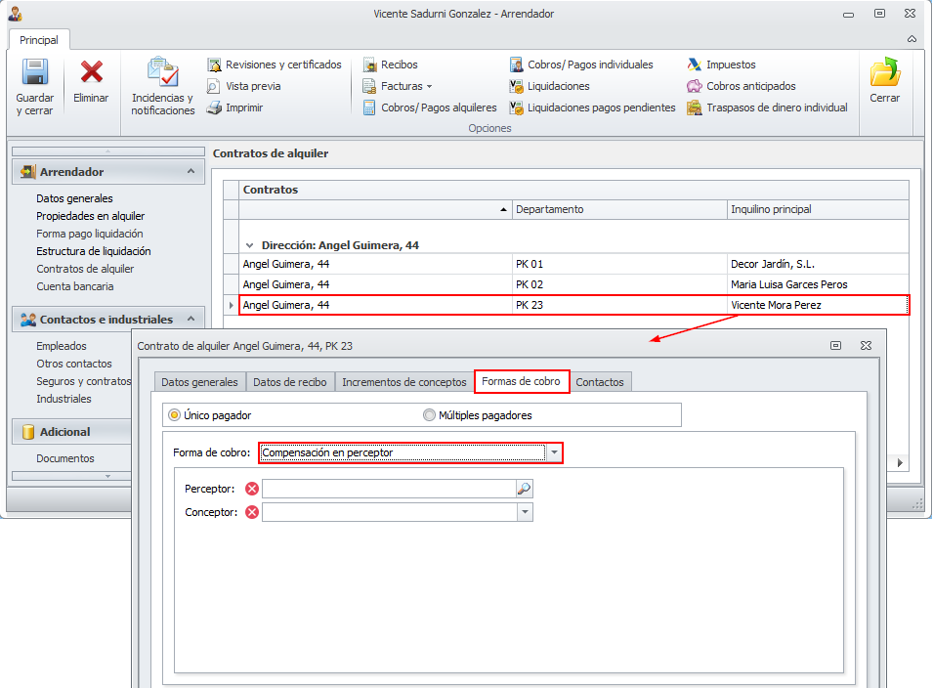Click the Perceptor search magnifier icon
Screen dimensions: 933x688
525,489
